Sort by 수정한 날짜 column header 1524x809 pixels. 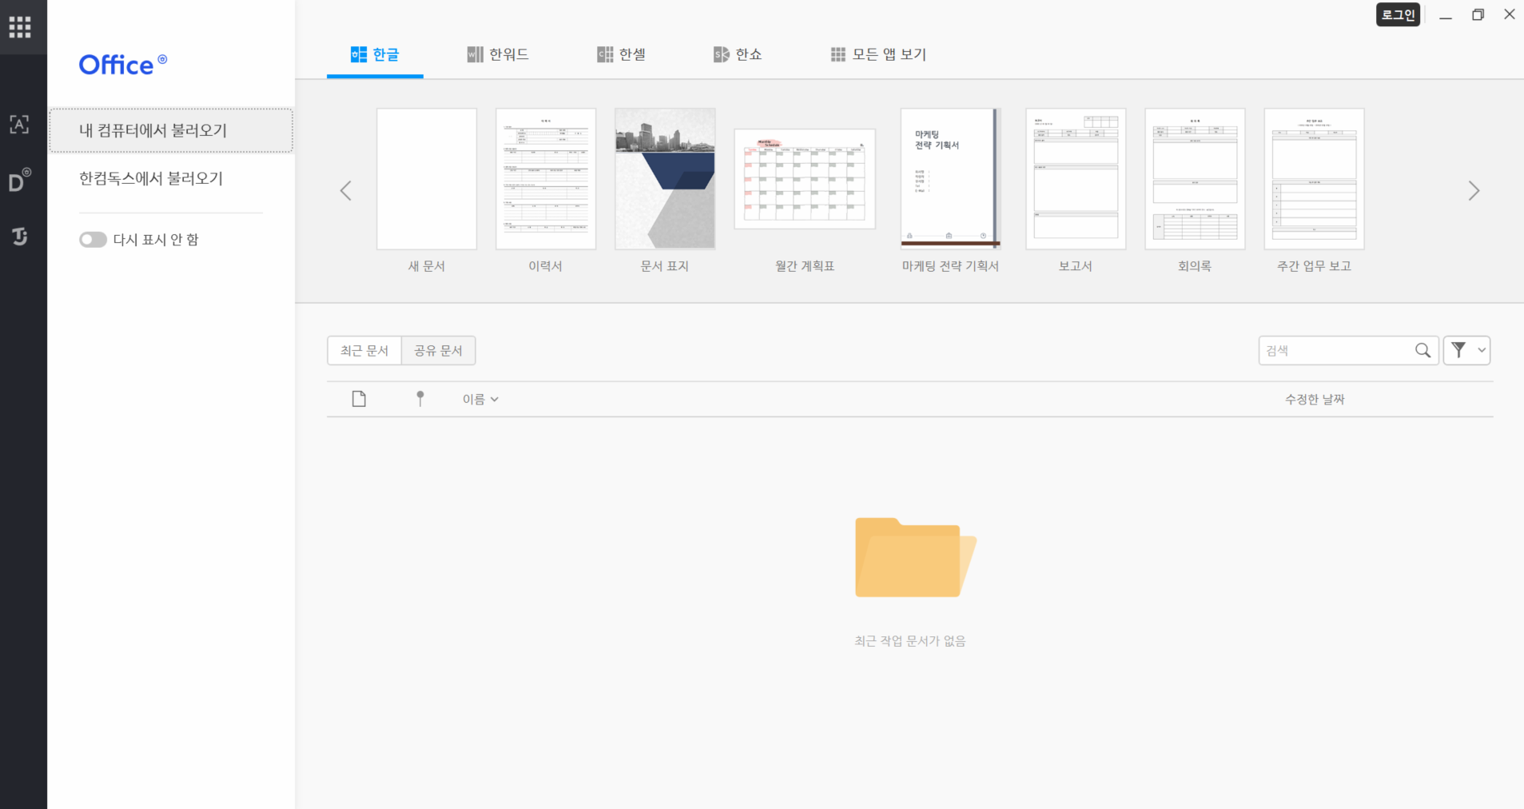tap(1315, 399)
